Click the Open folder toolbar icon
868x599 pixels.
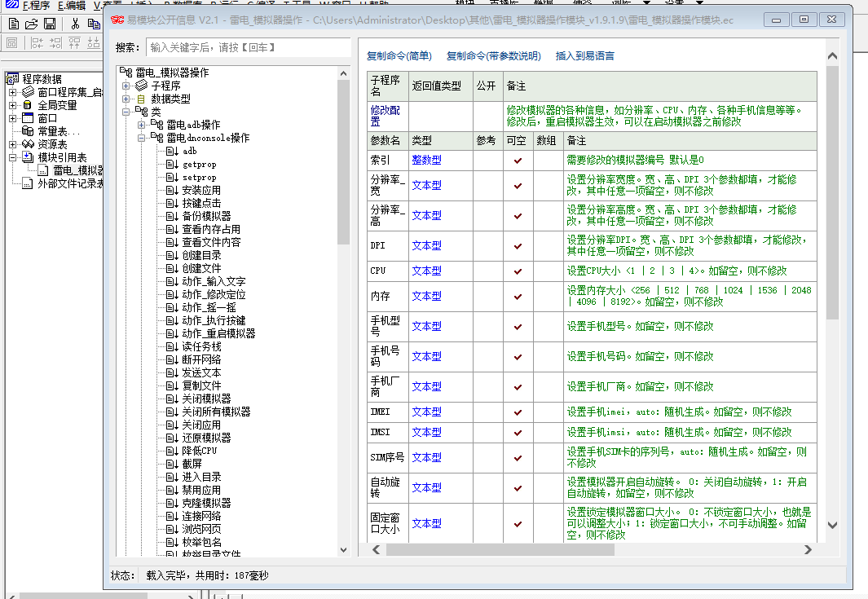(32, 24)
